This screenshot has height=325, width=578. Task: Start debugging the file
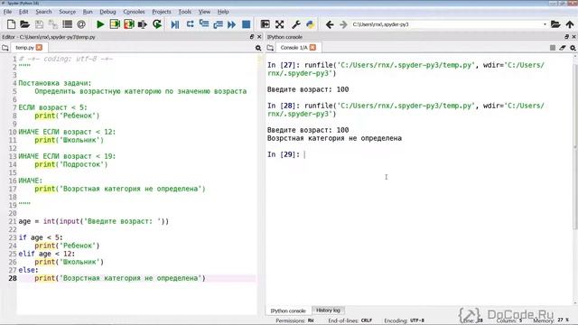click(x=175, y=24)
